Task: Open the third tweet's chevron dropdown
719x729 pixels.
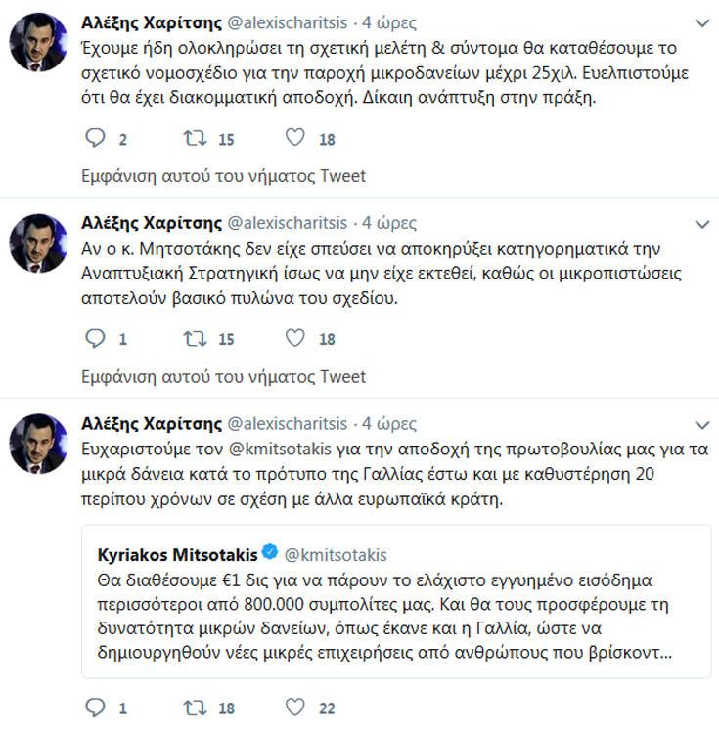Action: point(701,423)
